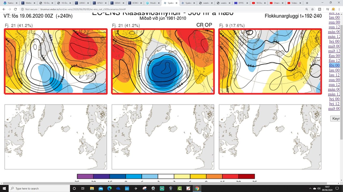
Task: Open Chrome's three-dot menu
Action: coord(339,9)
